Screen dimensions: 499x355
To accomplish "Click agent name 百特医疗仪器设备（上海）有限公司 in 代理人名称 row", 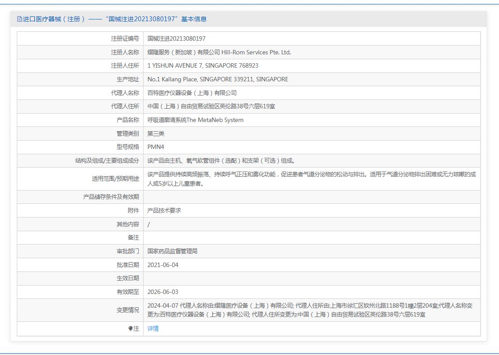I will pyautogui.click(x=192, y=93).
